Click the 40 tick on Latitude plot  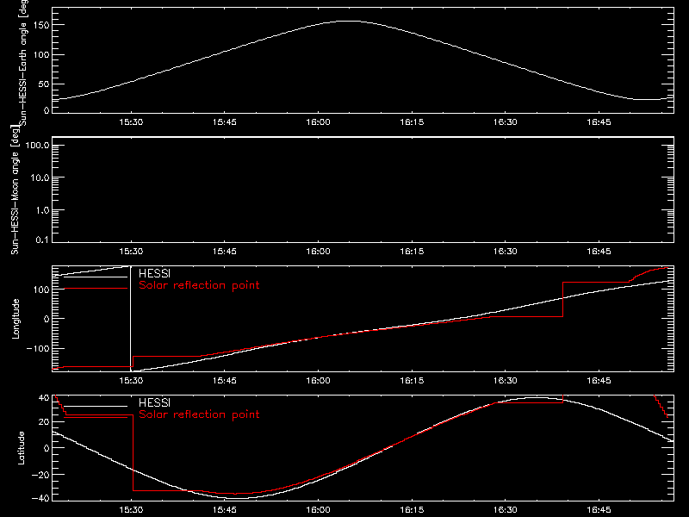point(44,398)
